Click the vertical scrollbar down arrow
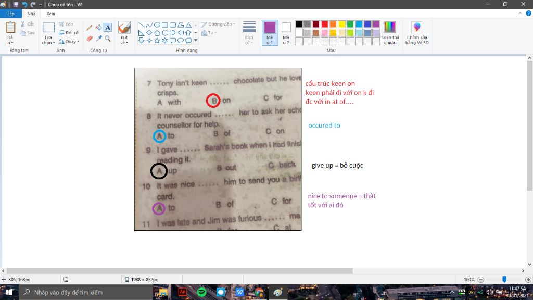 point(529,264)
